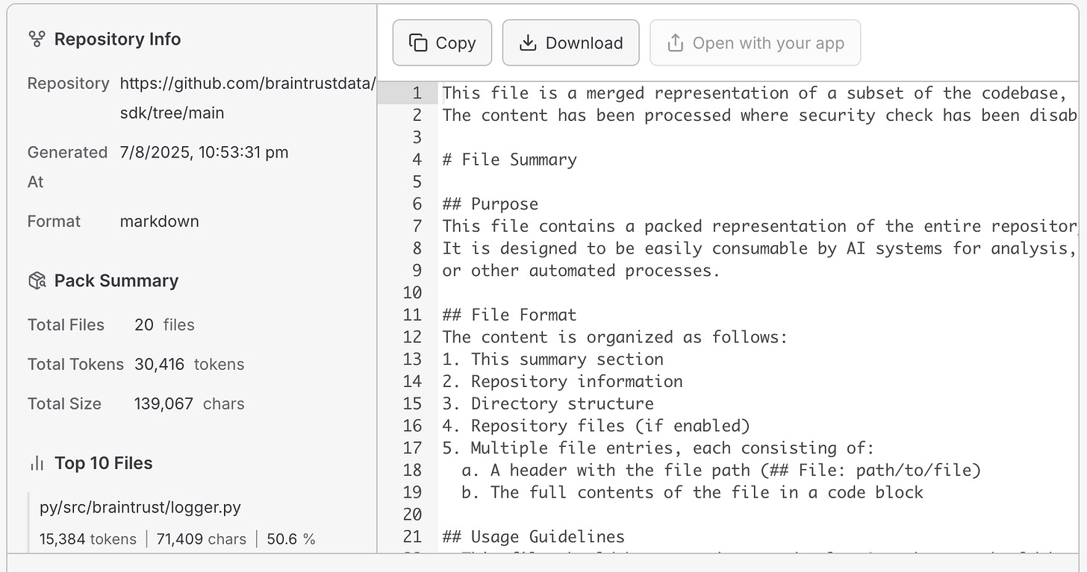Click the branch icon beside Repository Info
Screen dimensions: 1087x572
[x=37, y=39]
